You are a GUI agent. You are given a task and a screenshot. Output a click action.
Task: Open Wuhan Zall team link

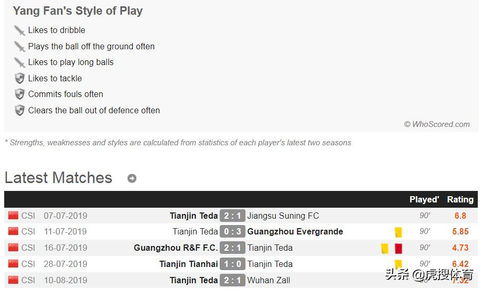tap(269, 280)
